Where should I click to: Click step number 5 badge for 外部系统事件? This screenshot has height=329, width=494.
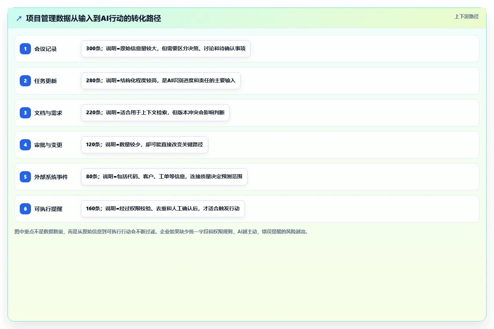coord(25,177)
